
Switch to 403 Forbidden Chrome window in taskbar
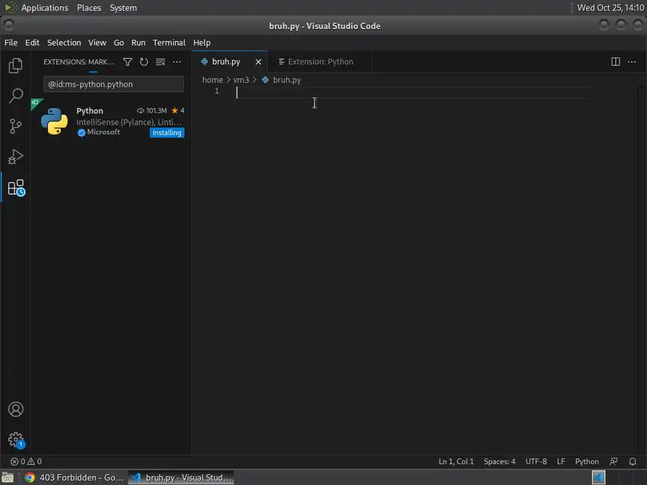click(x=75, y=477)
